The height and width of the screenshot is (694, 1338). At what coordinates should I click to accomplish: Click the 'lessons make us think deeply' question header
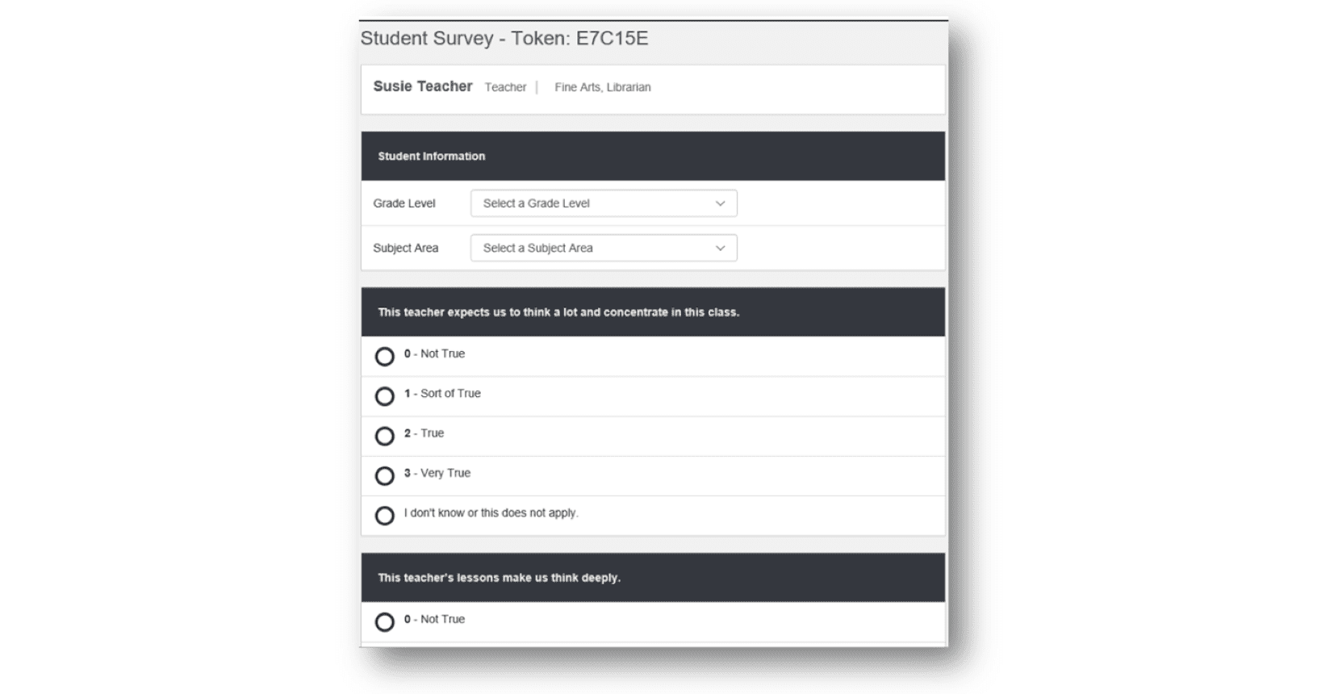tap(499, 578)
